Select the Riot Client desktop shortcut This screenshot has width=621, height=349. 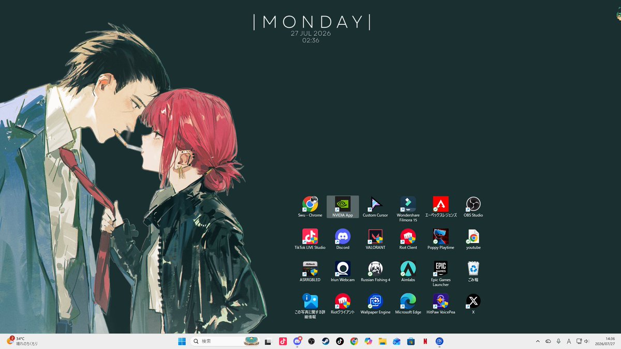point(408,239)
